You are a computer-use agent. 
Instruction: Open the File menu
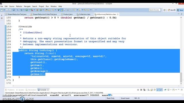[x=2, y=6]
